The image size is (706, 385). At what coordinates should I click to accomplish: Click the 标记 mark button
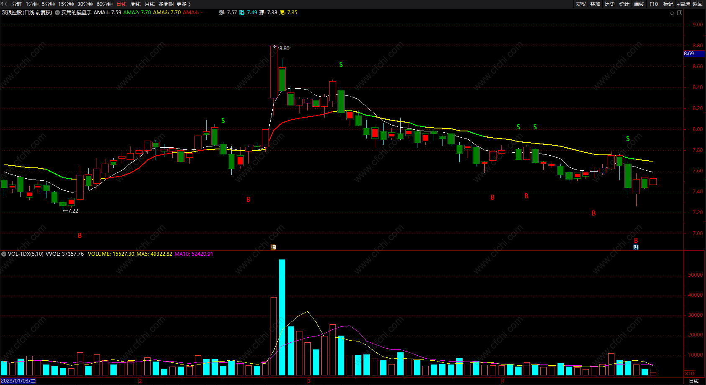tap(668, 4)
